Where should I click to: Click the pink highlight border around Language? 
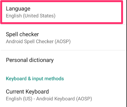tap(62, 1)
